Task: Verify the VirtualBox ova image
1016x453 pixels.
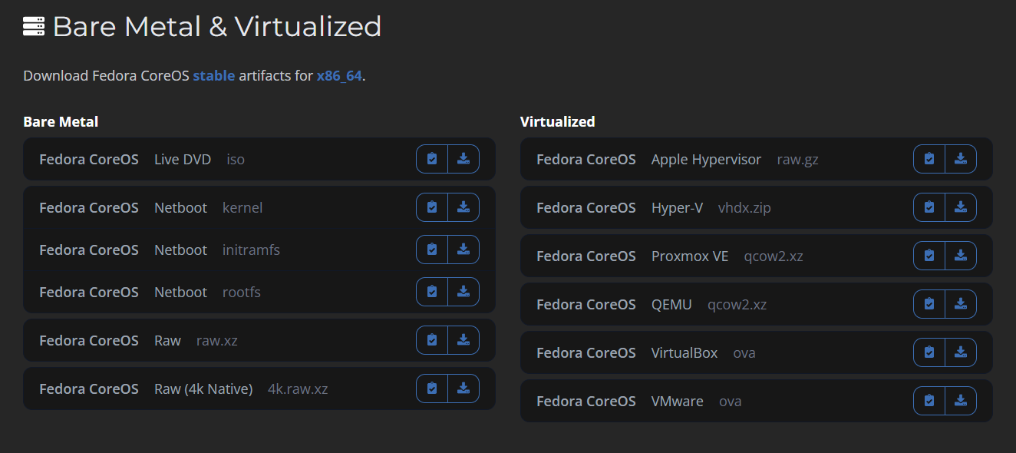Action: 929,352
